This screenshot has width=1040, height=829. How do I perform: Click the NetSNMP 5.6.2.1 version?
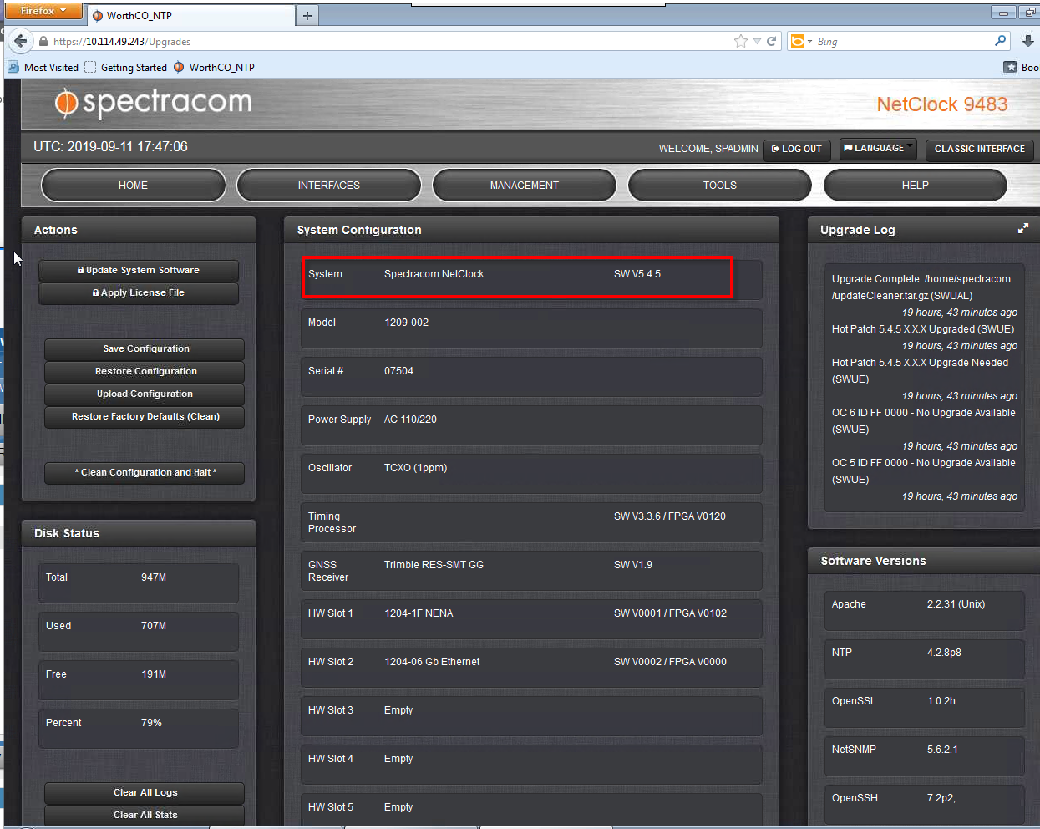click(x=942, y=750)
